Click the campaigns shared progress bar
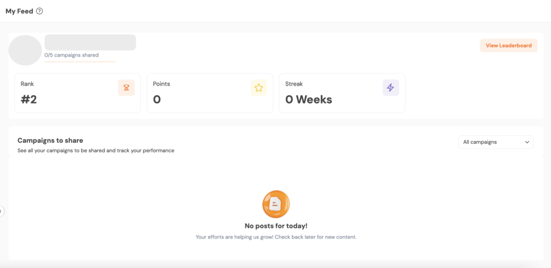This screenshot has width=551, height=268. coord(80,62)
